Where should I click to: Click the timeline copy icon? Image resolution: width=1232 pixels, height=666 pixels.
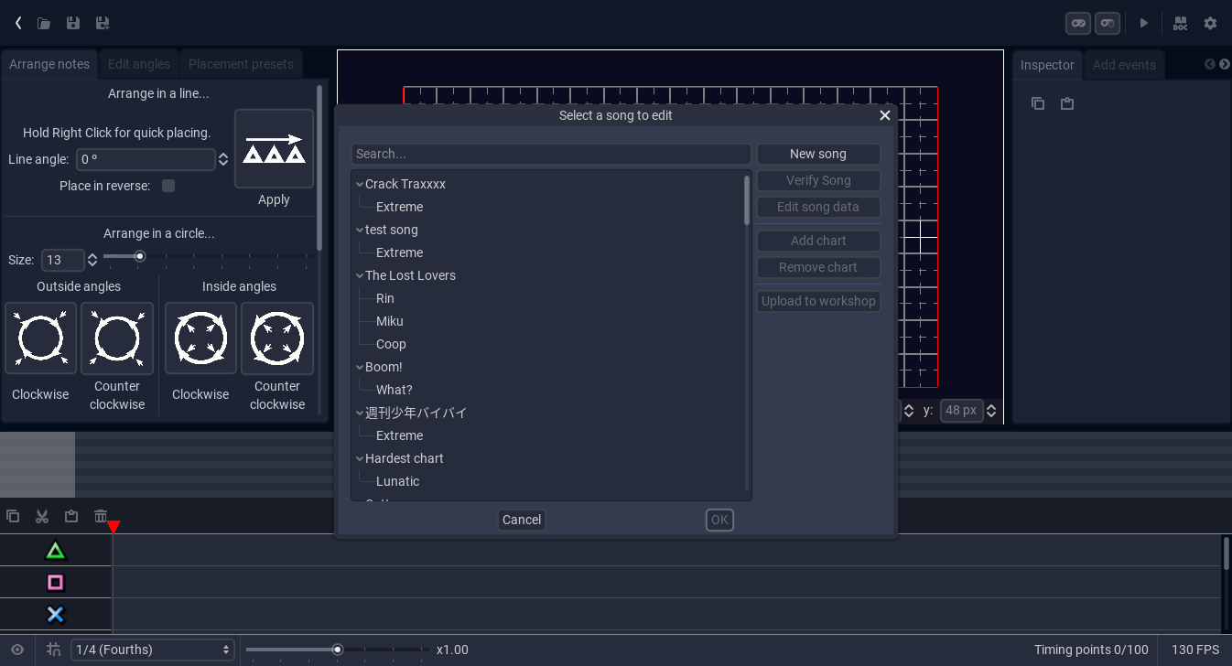pos(13,516)
